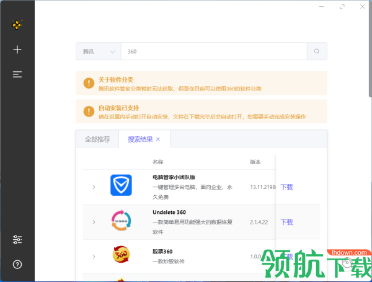The height and width of the screenshot is (282, 372).
Task: Click the 股票360 title text
Action: (162, 252)
